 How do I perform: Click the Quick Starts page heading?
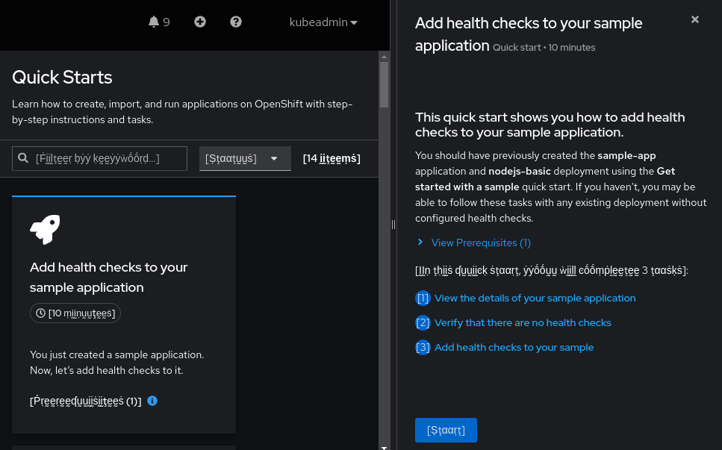62,78
